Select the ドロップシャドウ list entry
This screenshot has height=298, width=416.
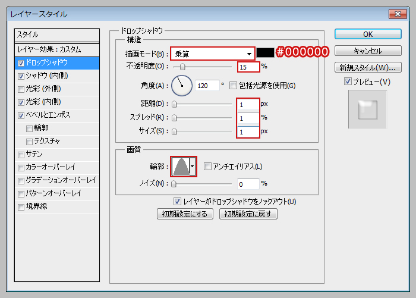point(57,63)
